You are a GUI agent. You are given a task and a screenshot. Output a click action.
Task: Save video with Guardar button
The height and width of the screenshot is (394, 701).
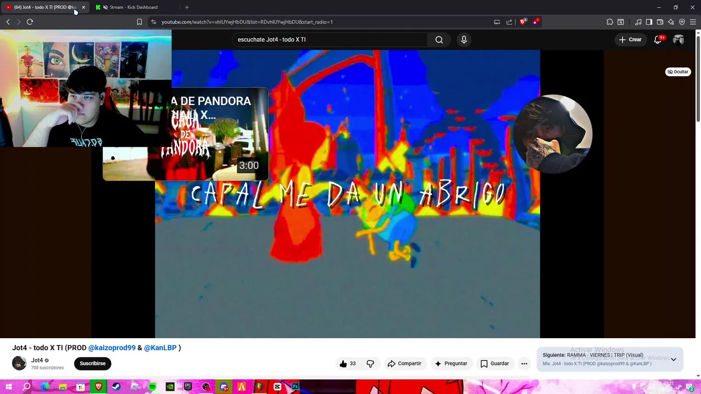495,363
